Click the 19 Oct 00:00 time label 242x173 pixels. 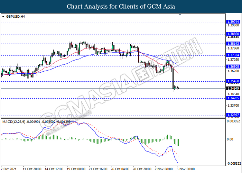76,169
